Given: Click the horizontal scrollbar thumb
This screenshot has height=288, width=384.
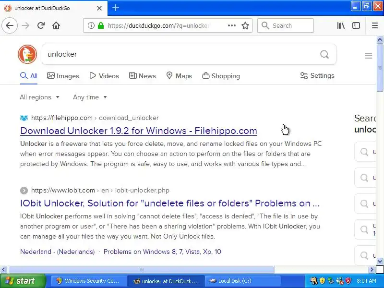Looking at the screenshot, I should point(142,270).
